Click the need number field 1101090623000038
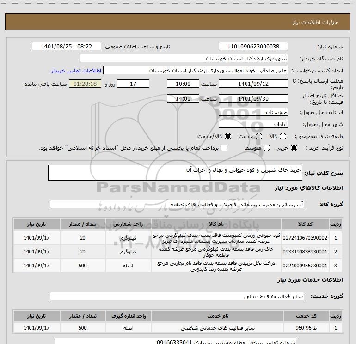356x344 pixels. 253,47
